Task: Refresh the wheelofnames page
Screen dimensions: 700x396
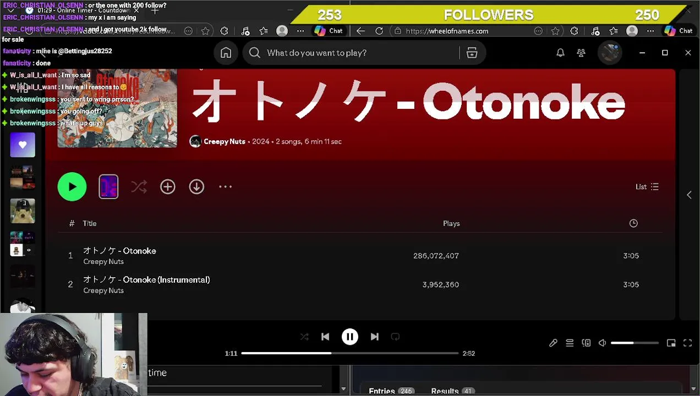Action: 379,31
